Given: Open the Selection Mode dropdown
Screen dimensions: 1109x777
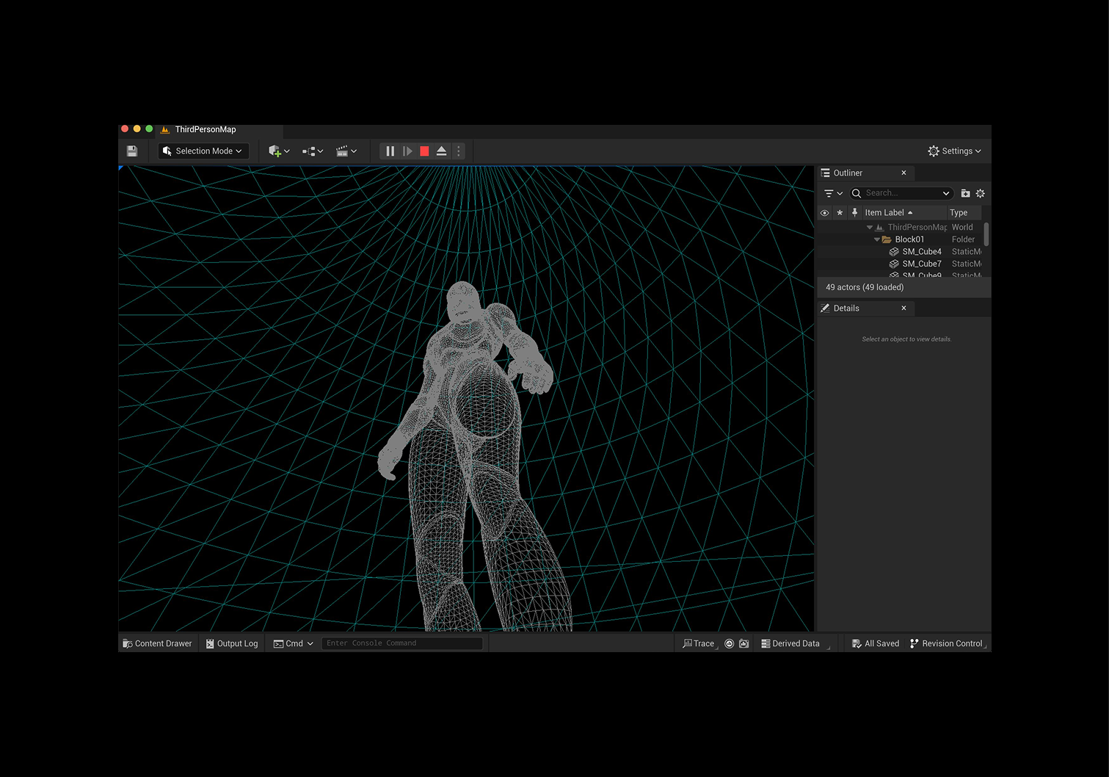Looking at the screenshot, I should (x=203, y=151).
